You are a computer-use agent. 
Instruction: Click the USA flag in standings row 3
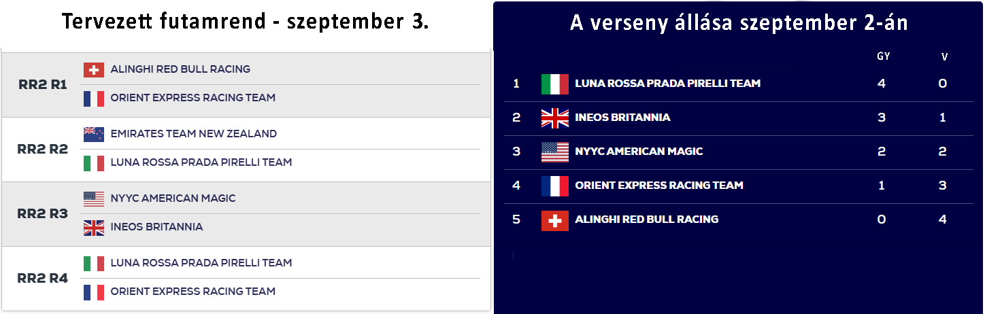555,152
